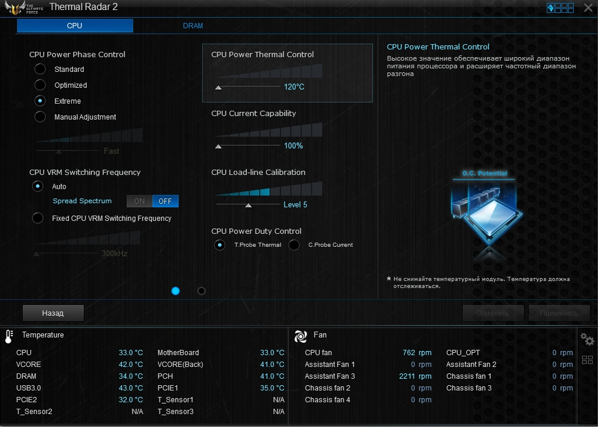Click the Level 5 load-line value
598x427 pixels.
coord(295,205)
